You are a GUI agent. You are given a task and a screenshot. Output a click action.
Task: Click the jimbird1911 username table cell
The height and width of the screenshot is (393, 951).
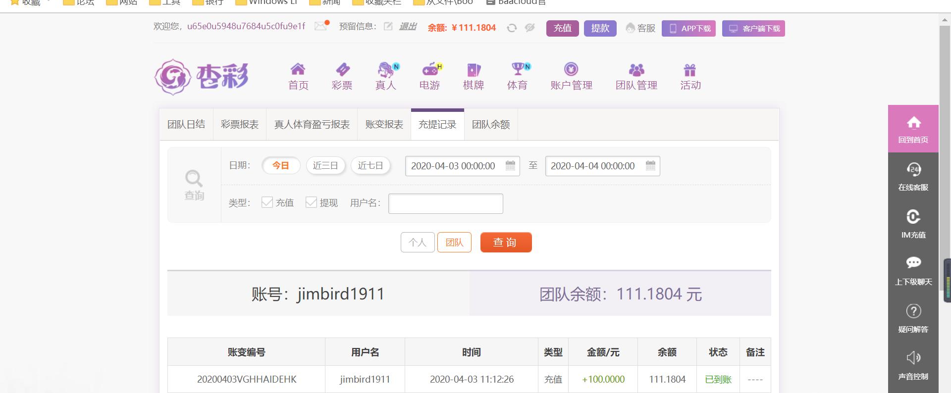365,379
